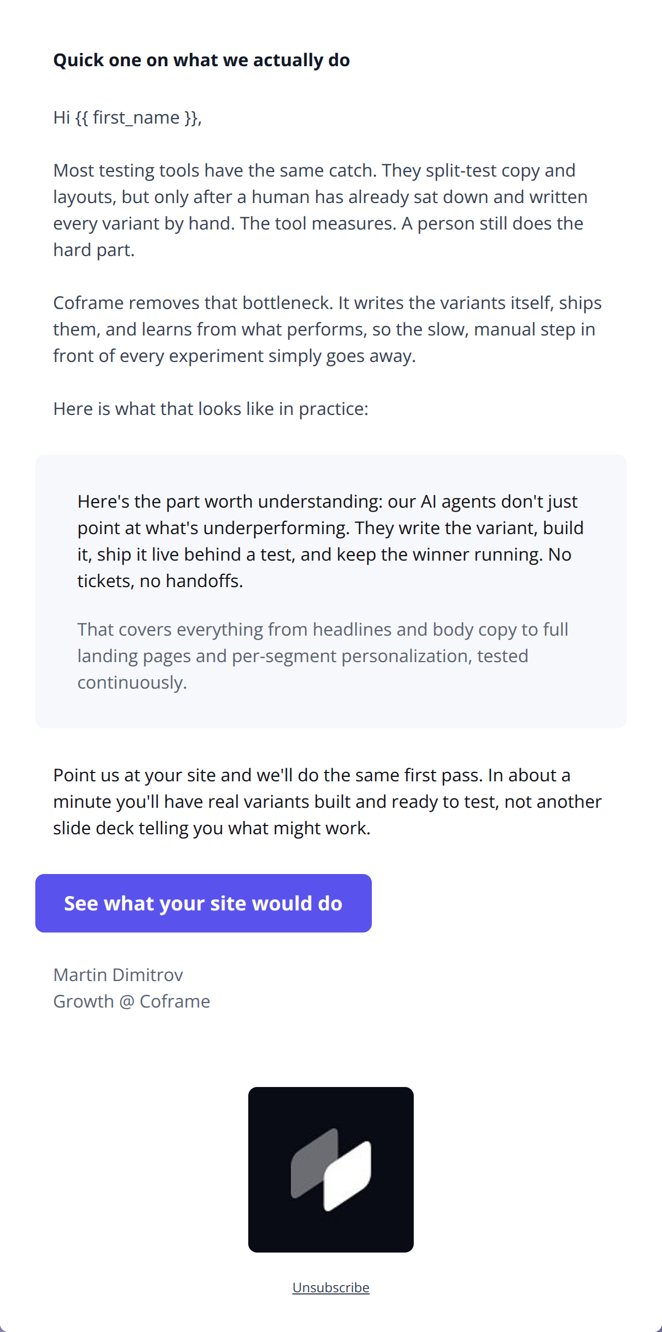Click the "Most testing tools" paragraph
The height and width of the screenshot is (1332, 662).
coord(320,210)
